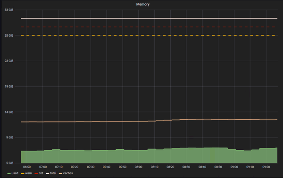The image size is (283, 178).
Task: Click the 28 GiB y-axis label
Action: (9, 35)
